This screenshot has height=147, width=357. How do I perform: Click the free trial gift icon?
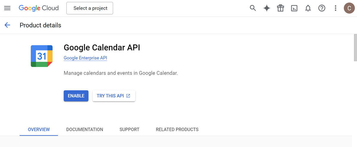(280, 8)
